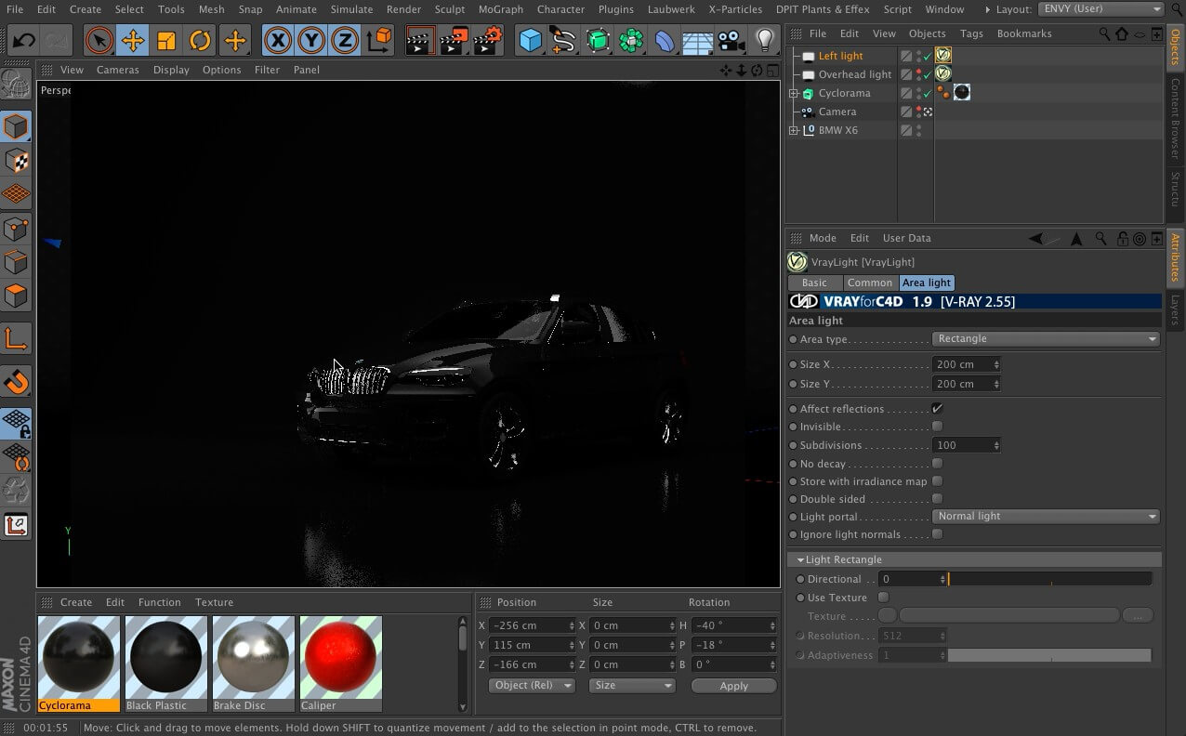Click the Directional slider track
Image resolution: width=1186 pixels, height=736 pixels.
click(1049, 579)
